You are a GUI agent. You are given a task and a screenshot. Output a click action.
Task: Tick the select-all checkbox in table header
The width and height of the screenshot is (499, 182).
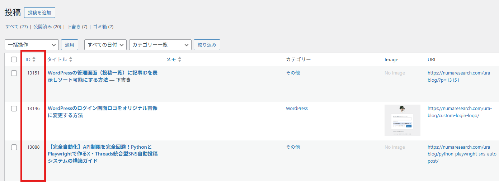click(14, 60)
